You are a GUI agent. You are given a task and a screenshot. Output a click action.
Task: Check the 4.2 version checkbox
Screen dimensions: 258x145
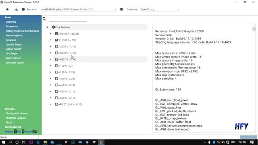[x=56, y=72]
